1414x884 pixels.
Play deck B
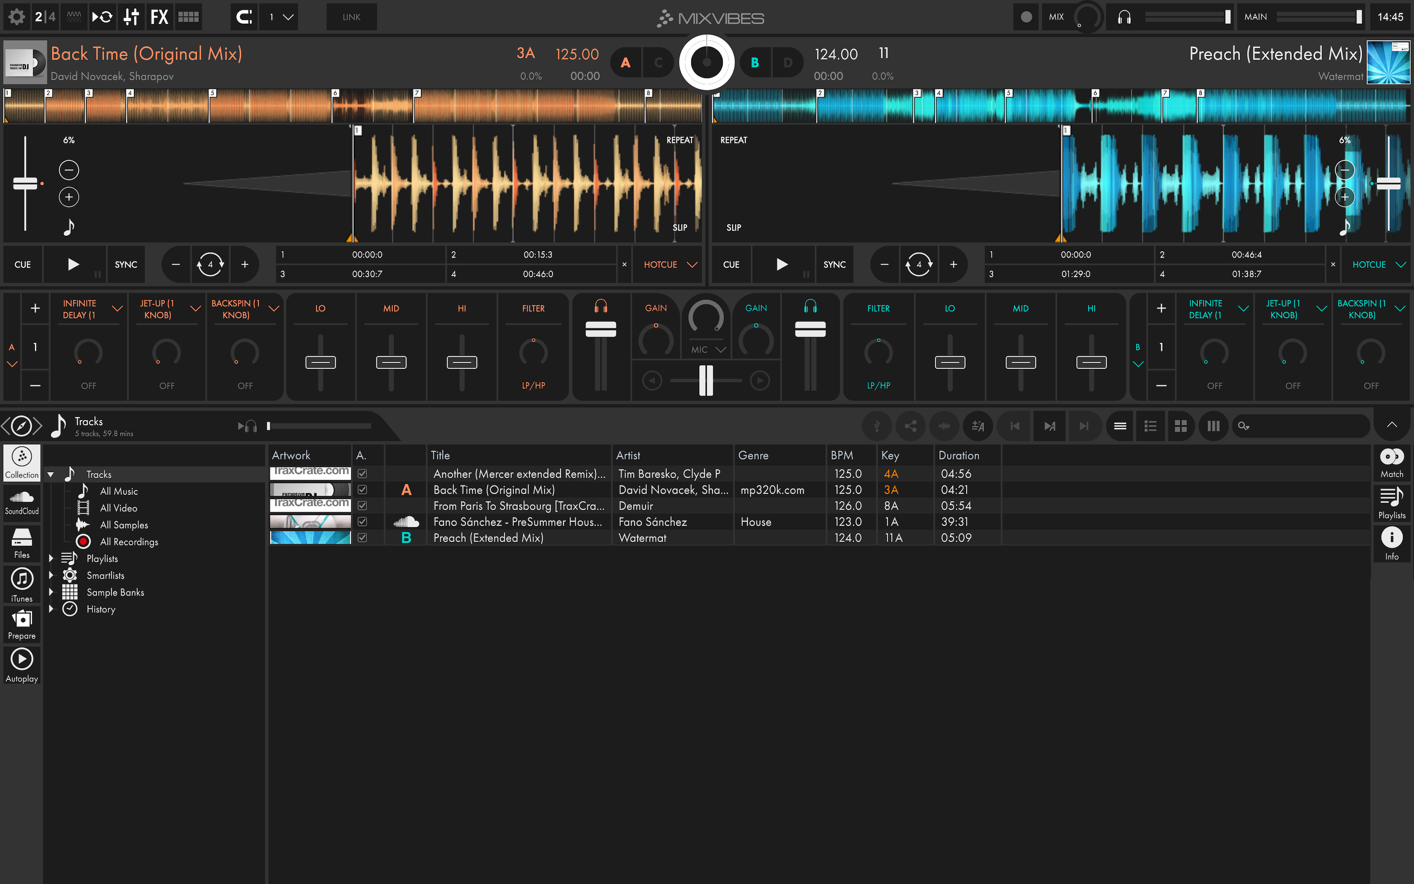[782, 264]
